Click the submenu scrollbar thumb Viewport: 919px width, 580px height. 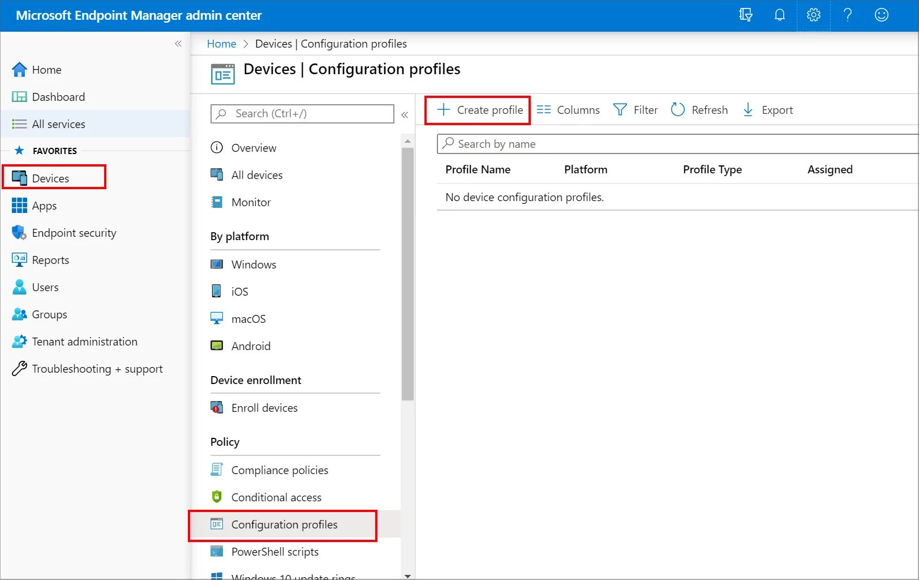[x=407, y=274]
